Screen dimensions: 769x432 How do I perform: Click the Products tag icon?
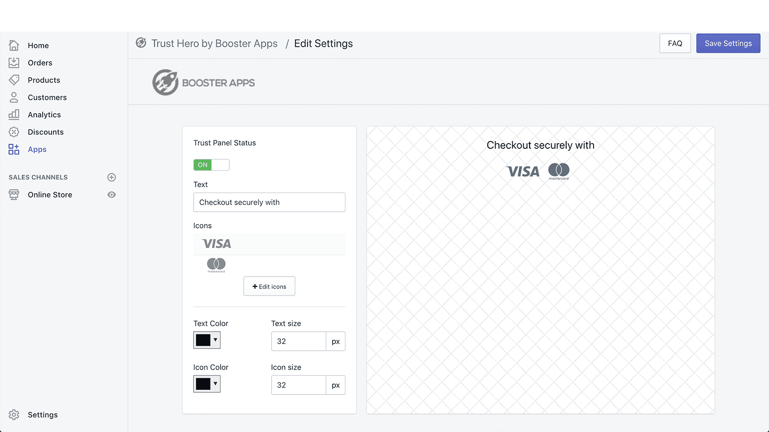(14, 80)
